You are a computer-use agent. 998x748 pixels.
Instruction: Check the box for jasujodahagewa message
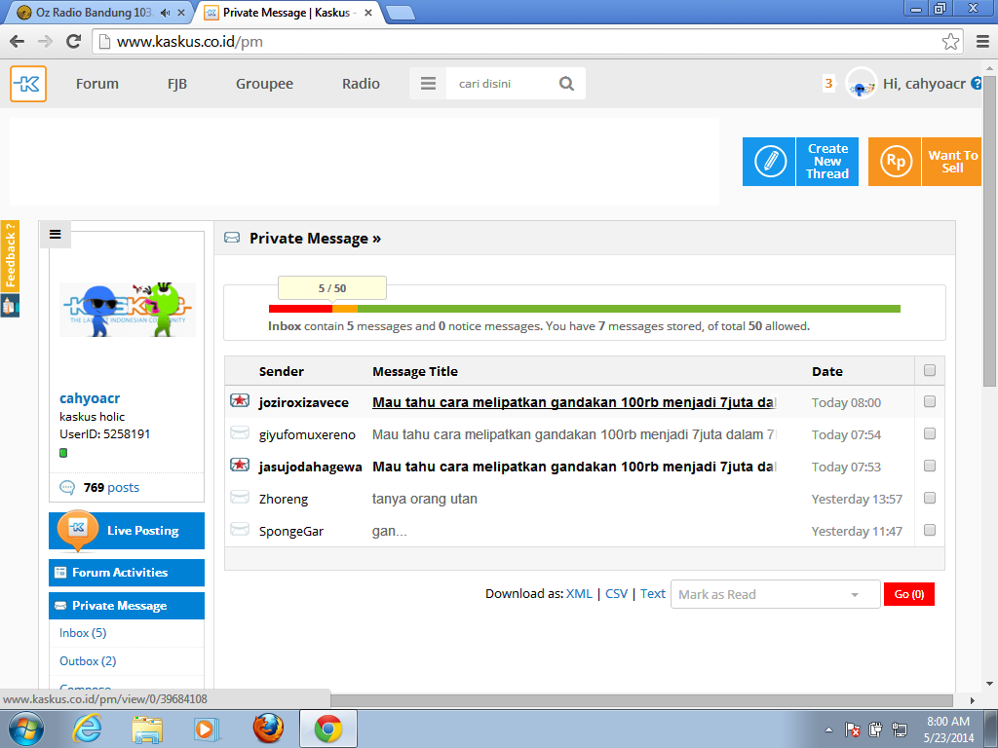point(929,466)
